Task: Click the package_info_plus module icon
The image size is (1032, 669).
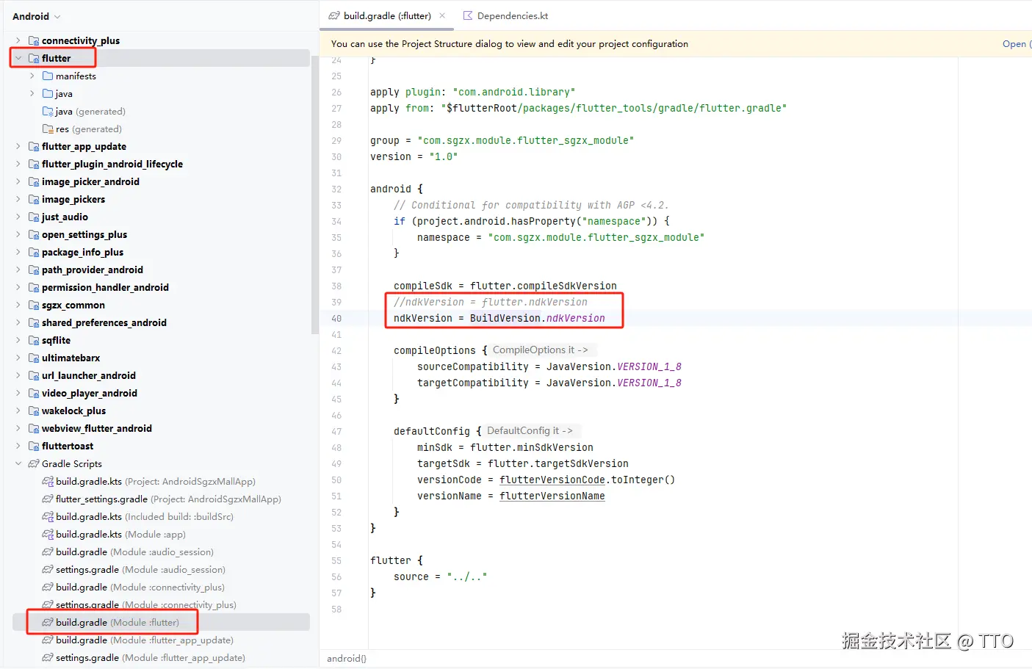Action: coord(34,252)
